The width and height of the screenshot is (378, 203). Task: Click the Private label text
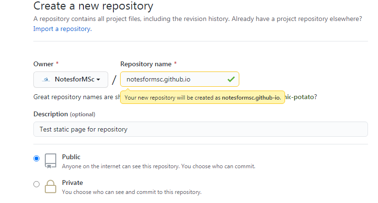click(x=72, y=183)
